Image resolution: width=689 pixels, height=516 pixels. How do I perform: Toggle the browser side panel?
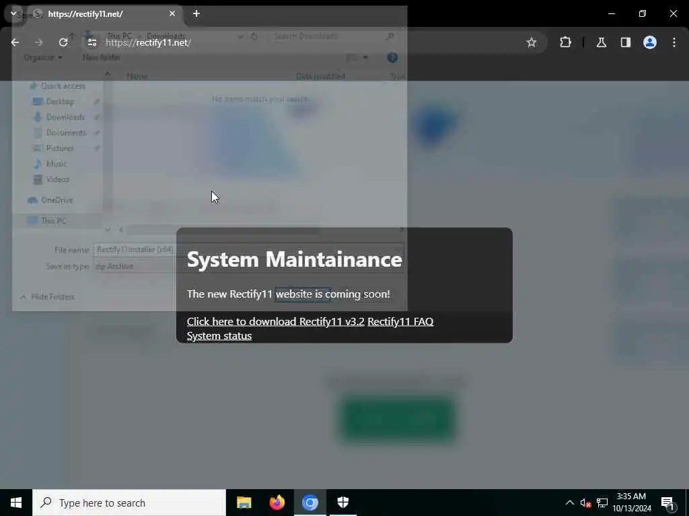coord(626,42)
